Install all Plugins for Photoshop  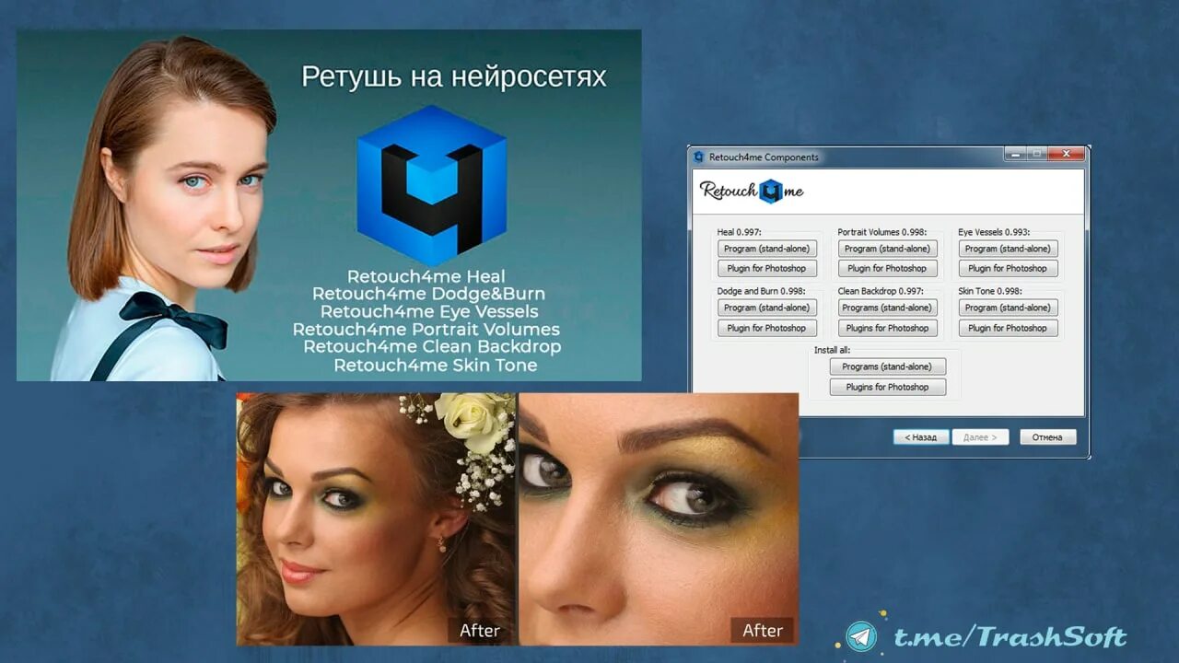[887, 387]
